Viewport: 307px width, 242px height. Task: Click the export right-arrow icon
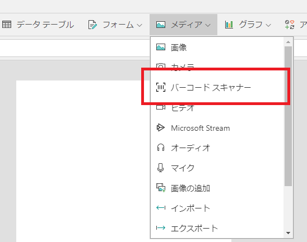tap(161, 227)
